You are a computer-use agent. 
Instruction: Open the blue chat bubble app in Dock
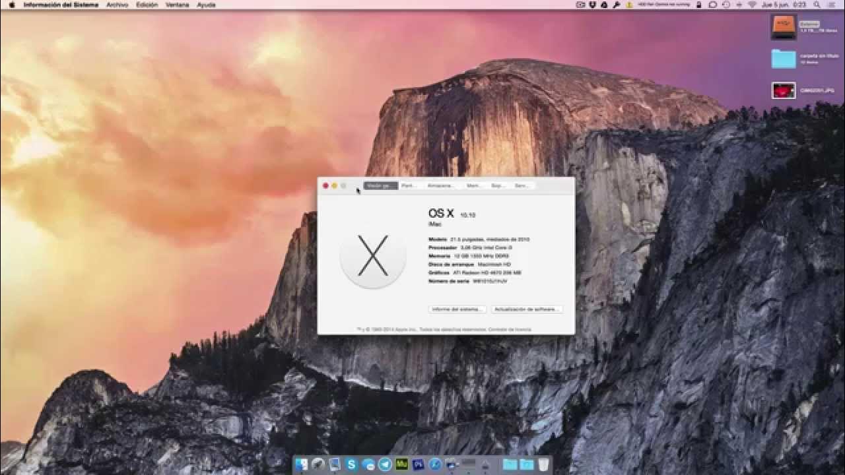368,464
